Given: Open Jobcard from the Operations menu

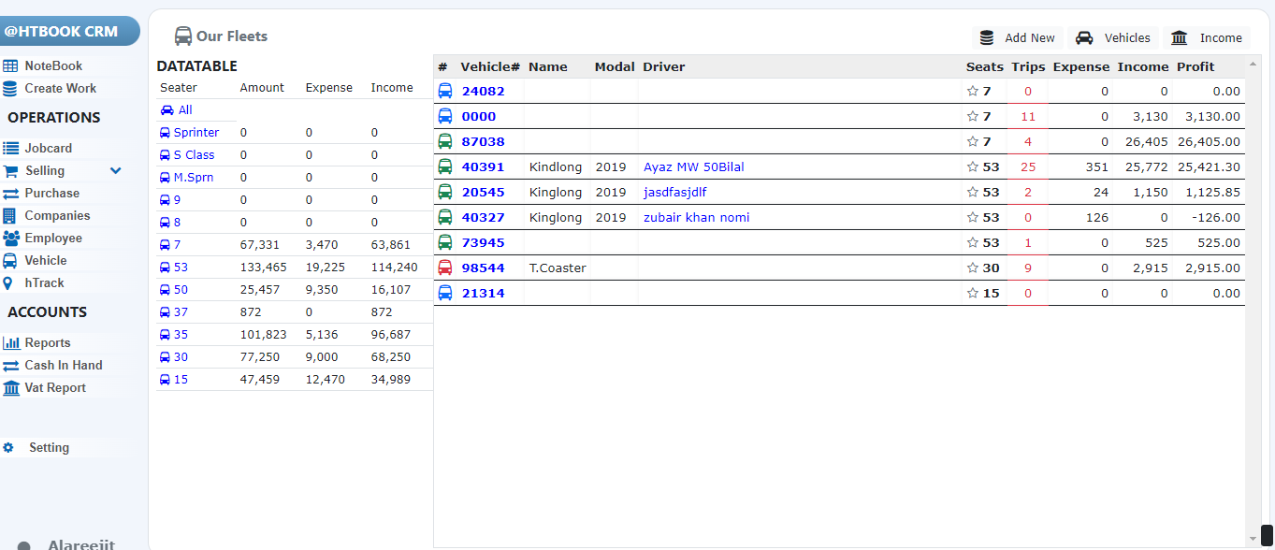Looking at the screenshot, I should [48, 149].
